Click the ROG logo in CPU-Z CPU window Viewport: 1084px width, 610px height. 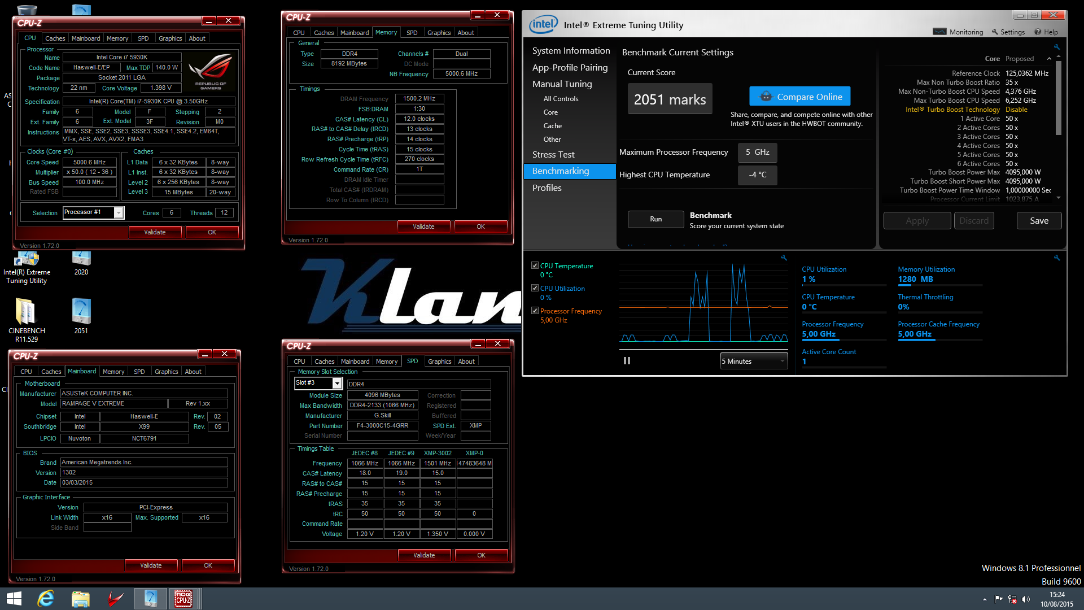[211, 72]
